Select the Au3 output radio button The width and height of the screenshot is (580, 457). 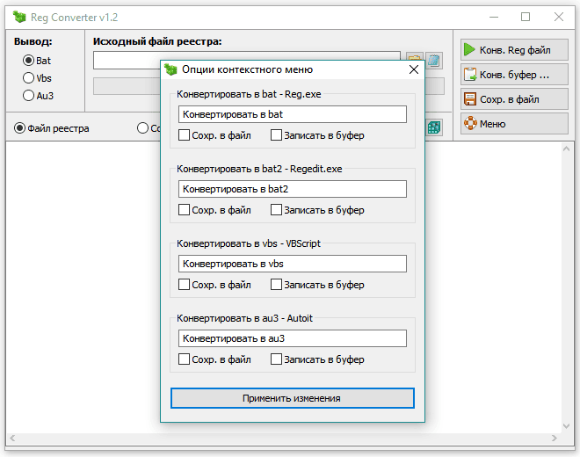coord(29,96)
